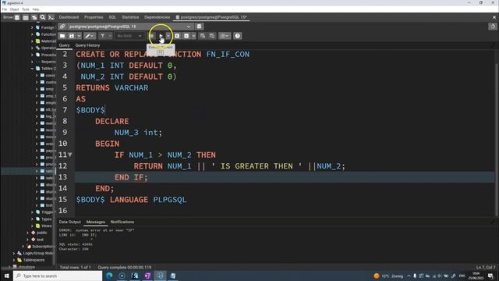Viewport: 499px width, 281px height.
Task: Select the test schema tree node
Action: click(40, 240)
